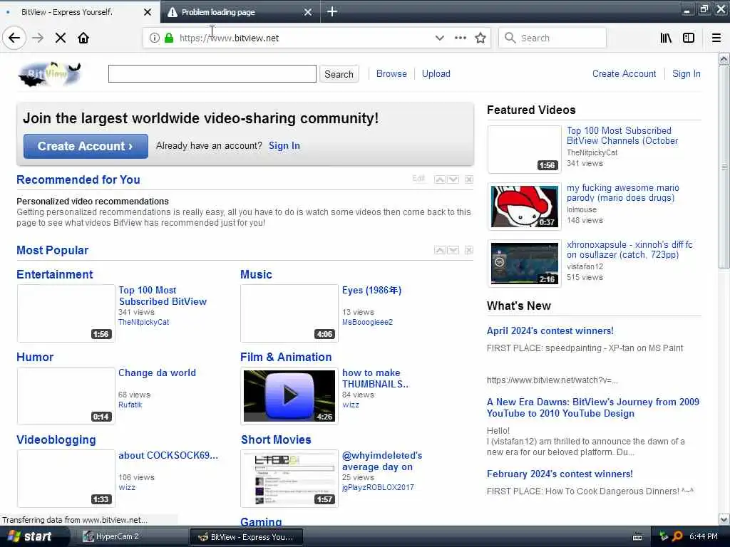
Task: Visit TheNitpickyCat channel under Entertainment
Action: point(143,322)
